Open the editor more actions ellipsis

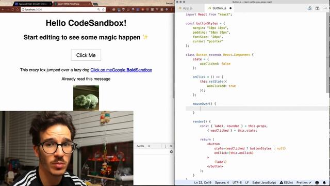pos(325,8)
